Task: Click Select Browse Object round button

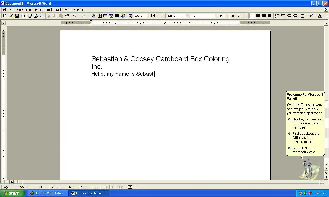Action: [326, 173]
